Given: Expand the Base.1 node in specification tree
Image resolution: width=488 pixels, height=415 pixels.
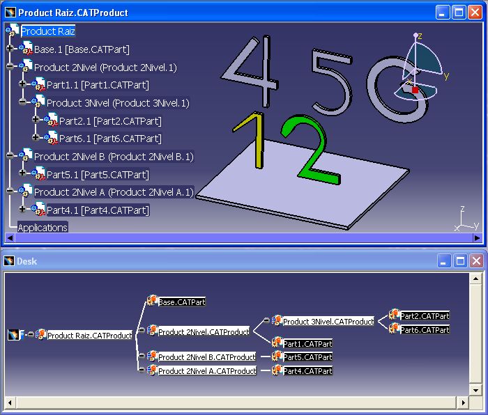Looking at the screenshot, I should (x=10, y=49).
